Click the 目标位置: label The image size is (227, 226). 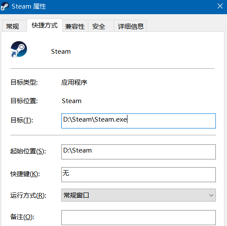[x=24, y=101]
